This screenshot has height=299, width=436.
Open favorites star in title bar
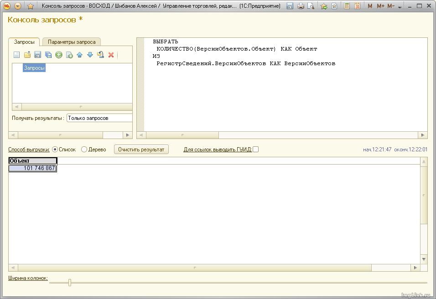(x=31, y=6)
